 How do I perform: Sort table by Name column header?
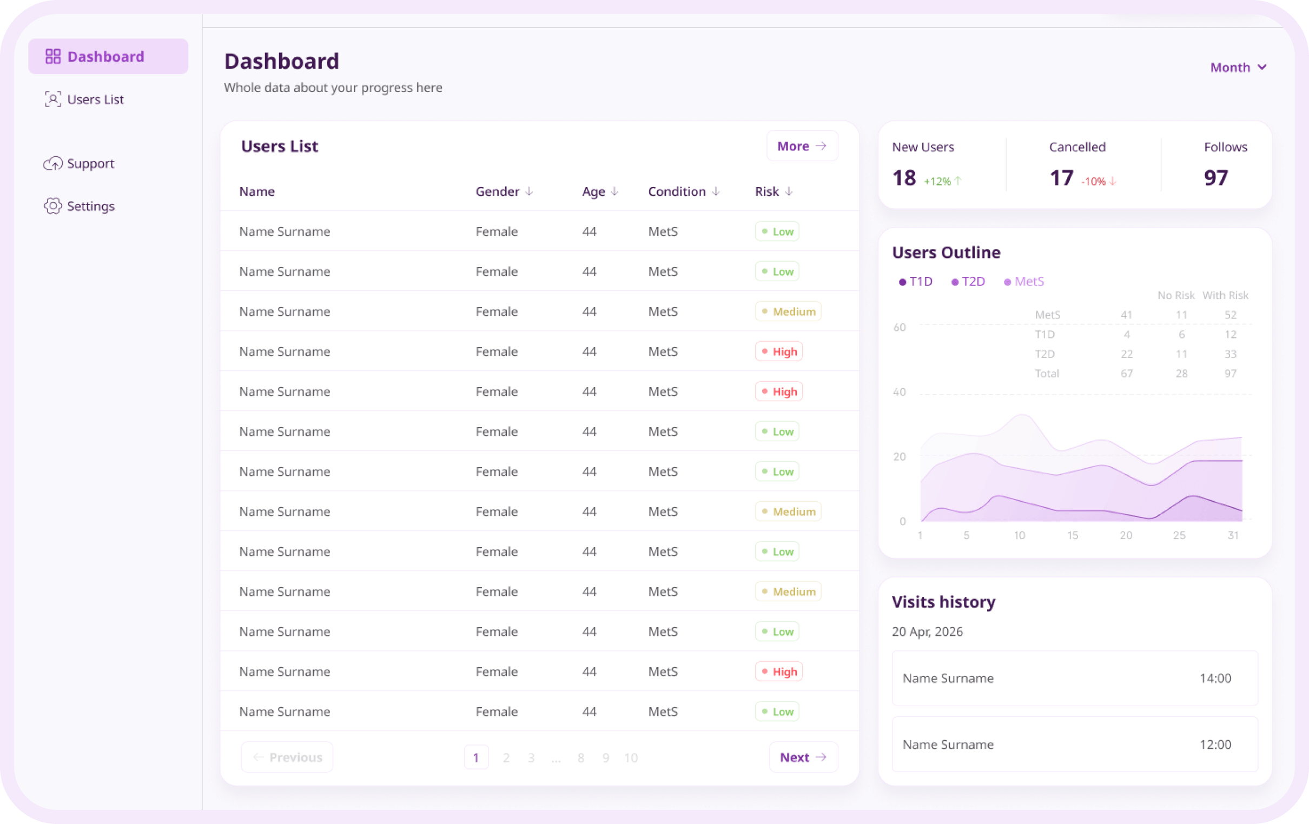[x=256, y=191]
